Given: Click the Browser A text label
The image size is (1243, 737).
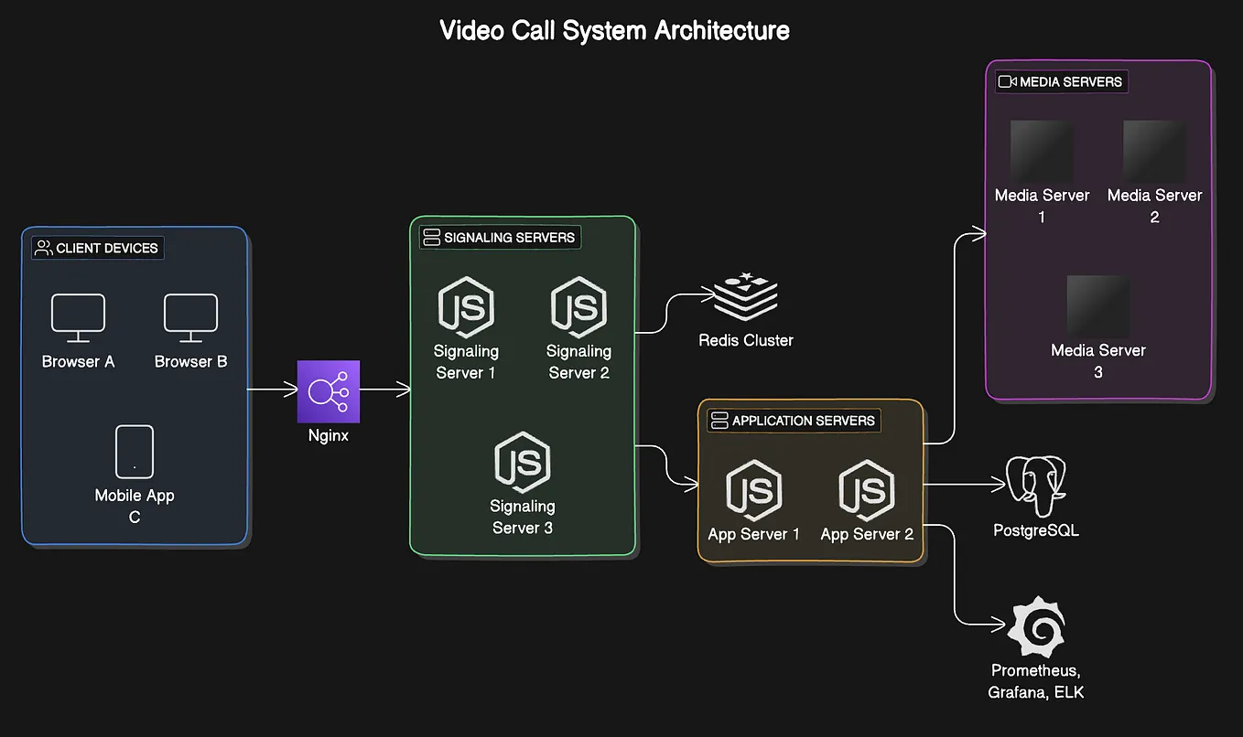Looking at the screenshot, I should pyautogui.click(x=78, y=361).
